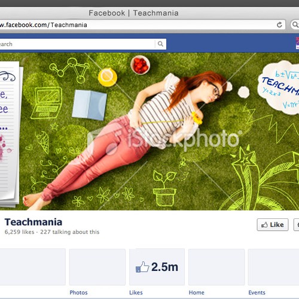Click the Teachmania cover photo

[149, 132]
